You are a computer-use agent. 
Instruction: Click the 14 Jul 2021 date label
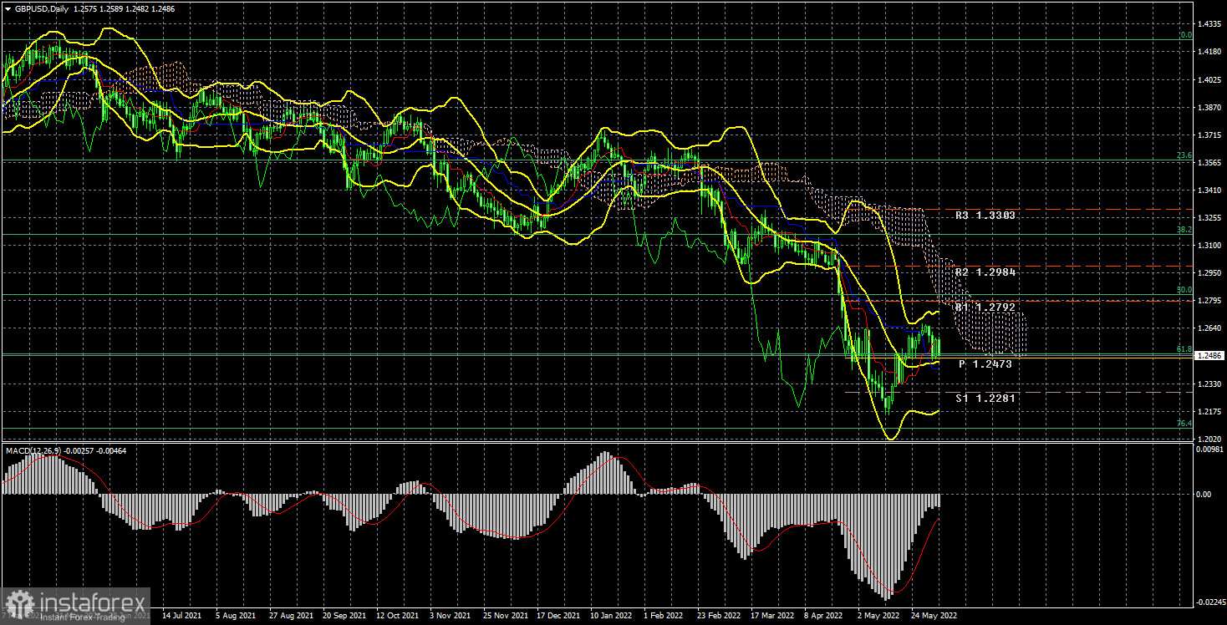[x=181, y=614]
